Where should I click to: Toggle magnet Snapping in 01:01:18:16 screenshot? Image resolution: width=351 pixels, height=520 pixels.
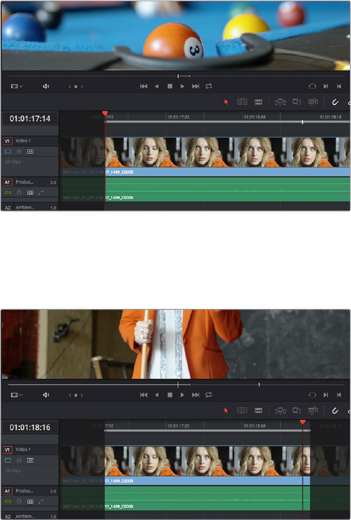(x=335, y=411)
